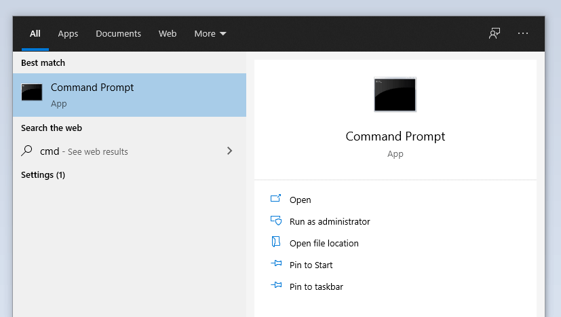The image size is (561, 317).
Task: Click the Open file location folder icon
Action: pyautogui.click(x=276, y=242)
